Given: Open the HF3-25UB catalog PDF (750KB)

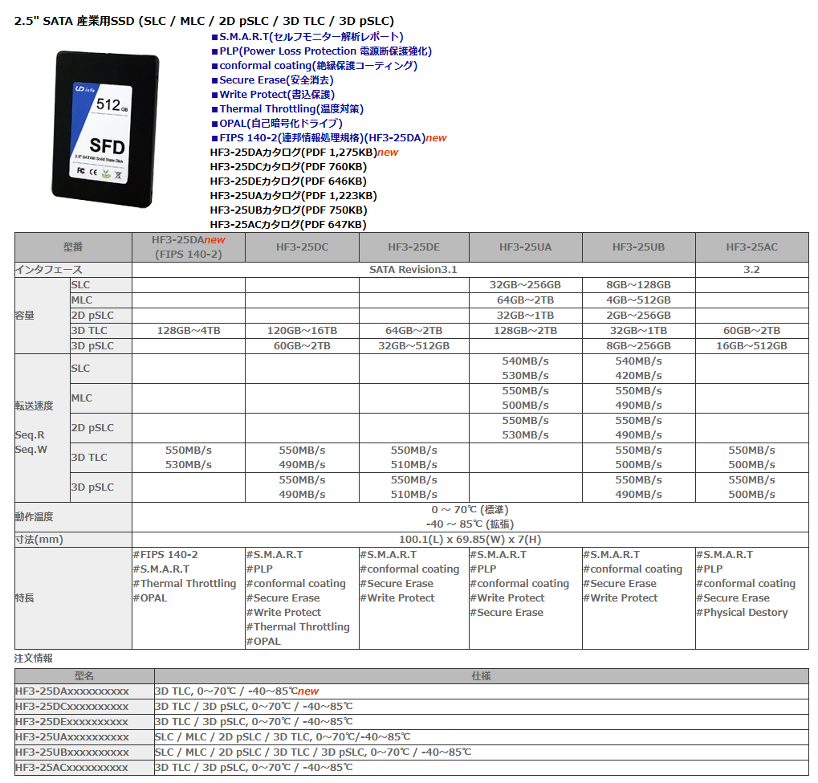Looking at the screenshot, I should [x=288, y=210].
